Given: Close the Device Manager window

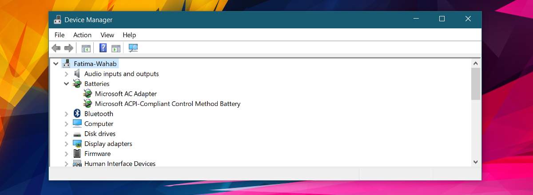Looking at the screenshot, I should tap(468, 19).
